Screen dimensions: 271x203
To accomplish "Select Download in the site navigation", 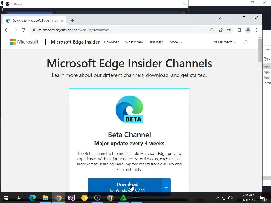I will pos(112,42).
